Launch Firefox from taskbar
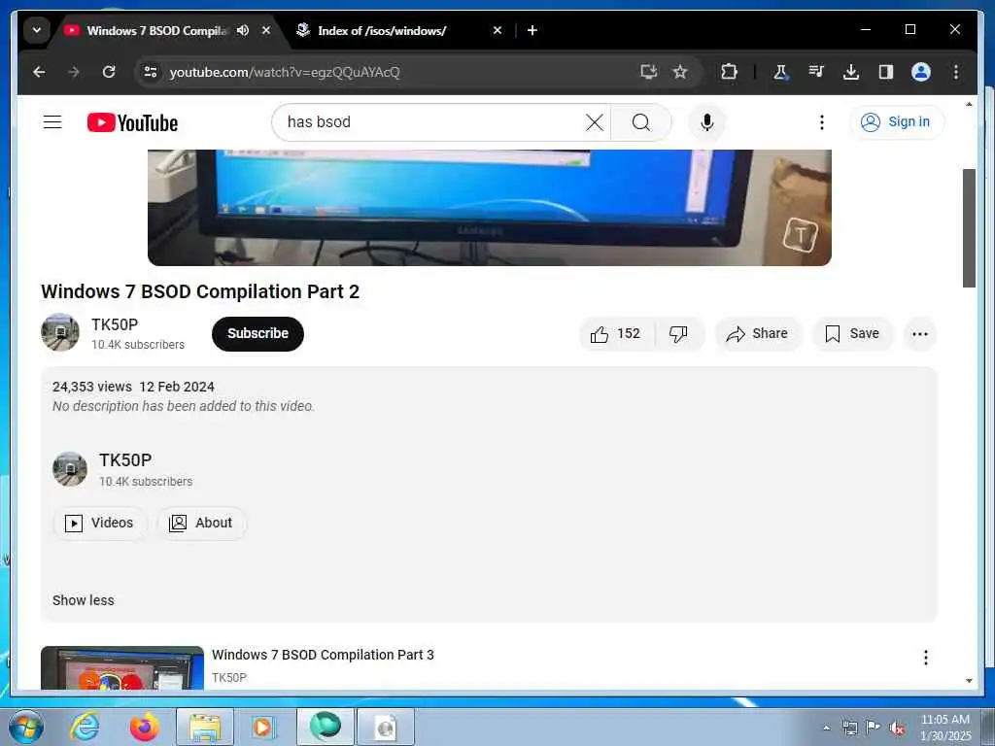Image resolution: width=995 pixels, height=746 pixels. (144, 727)
